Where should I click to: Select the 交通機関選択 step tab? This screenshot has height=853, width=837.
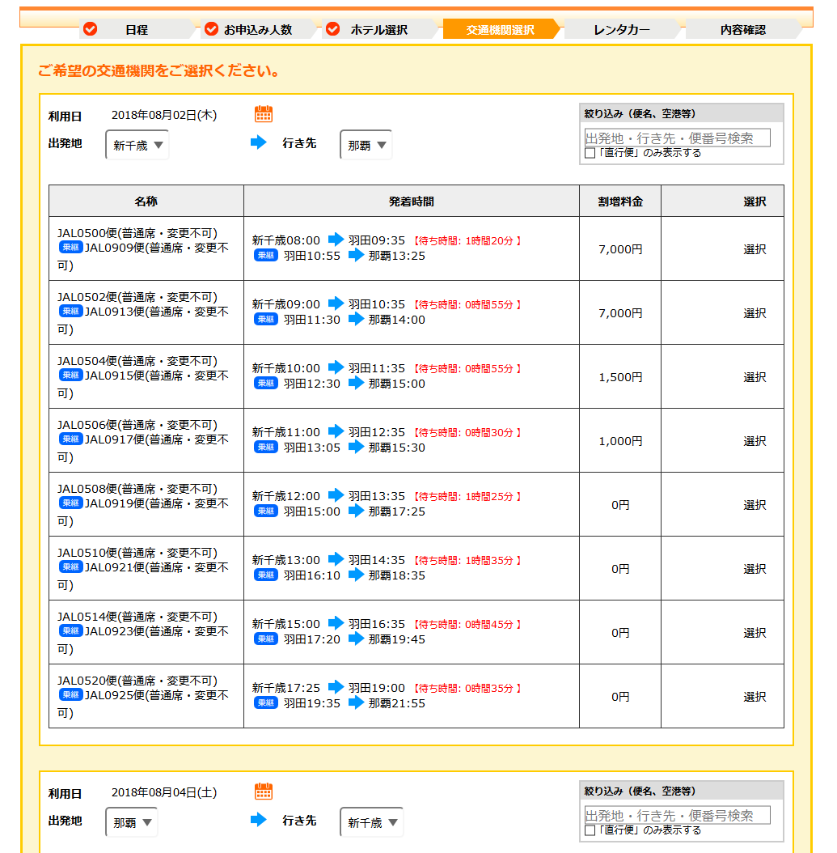click(500, 29)
